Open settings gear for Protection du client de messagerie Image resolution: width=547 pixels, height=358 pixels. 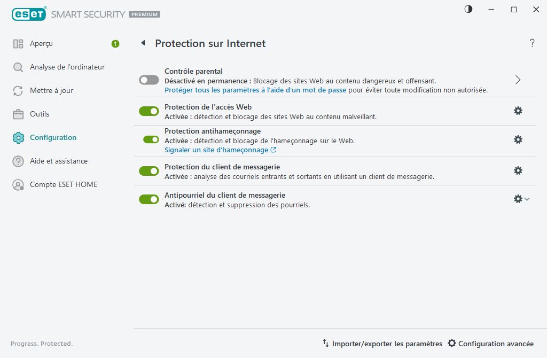pyautogui.click(x=518, y=169)
